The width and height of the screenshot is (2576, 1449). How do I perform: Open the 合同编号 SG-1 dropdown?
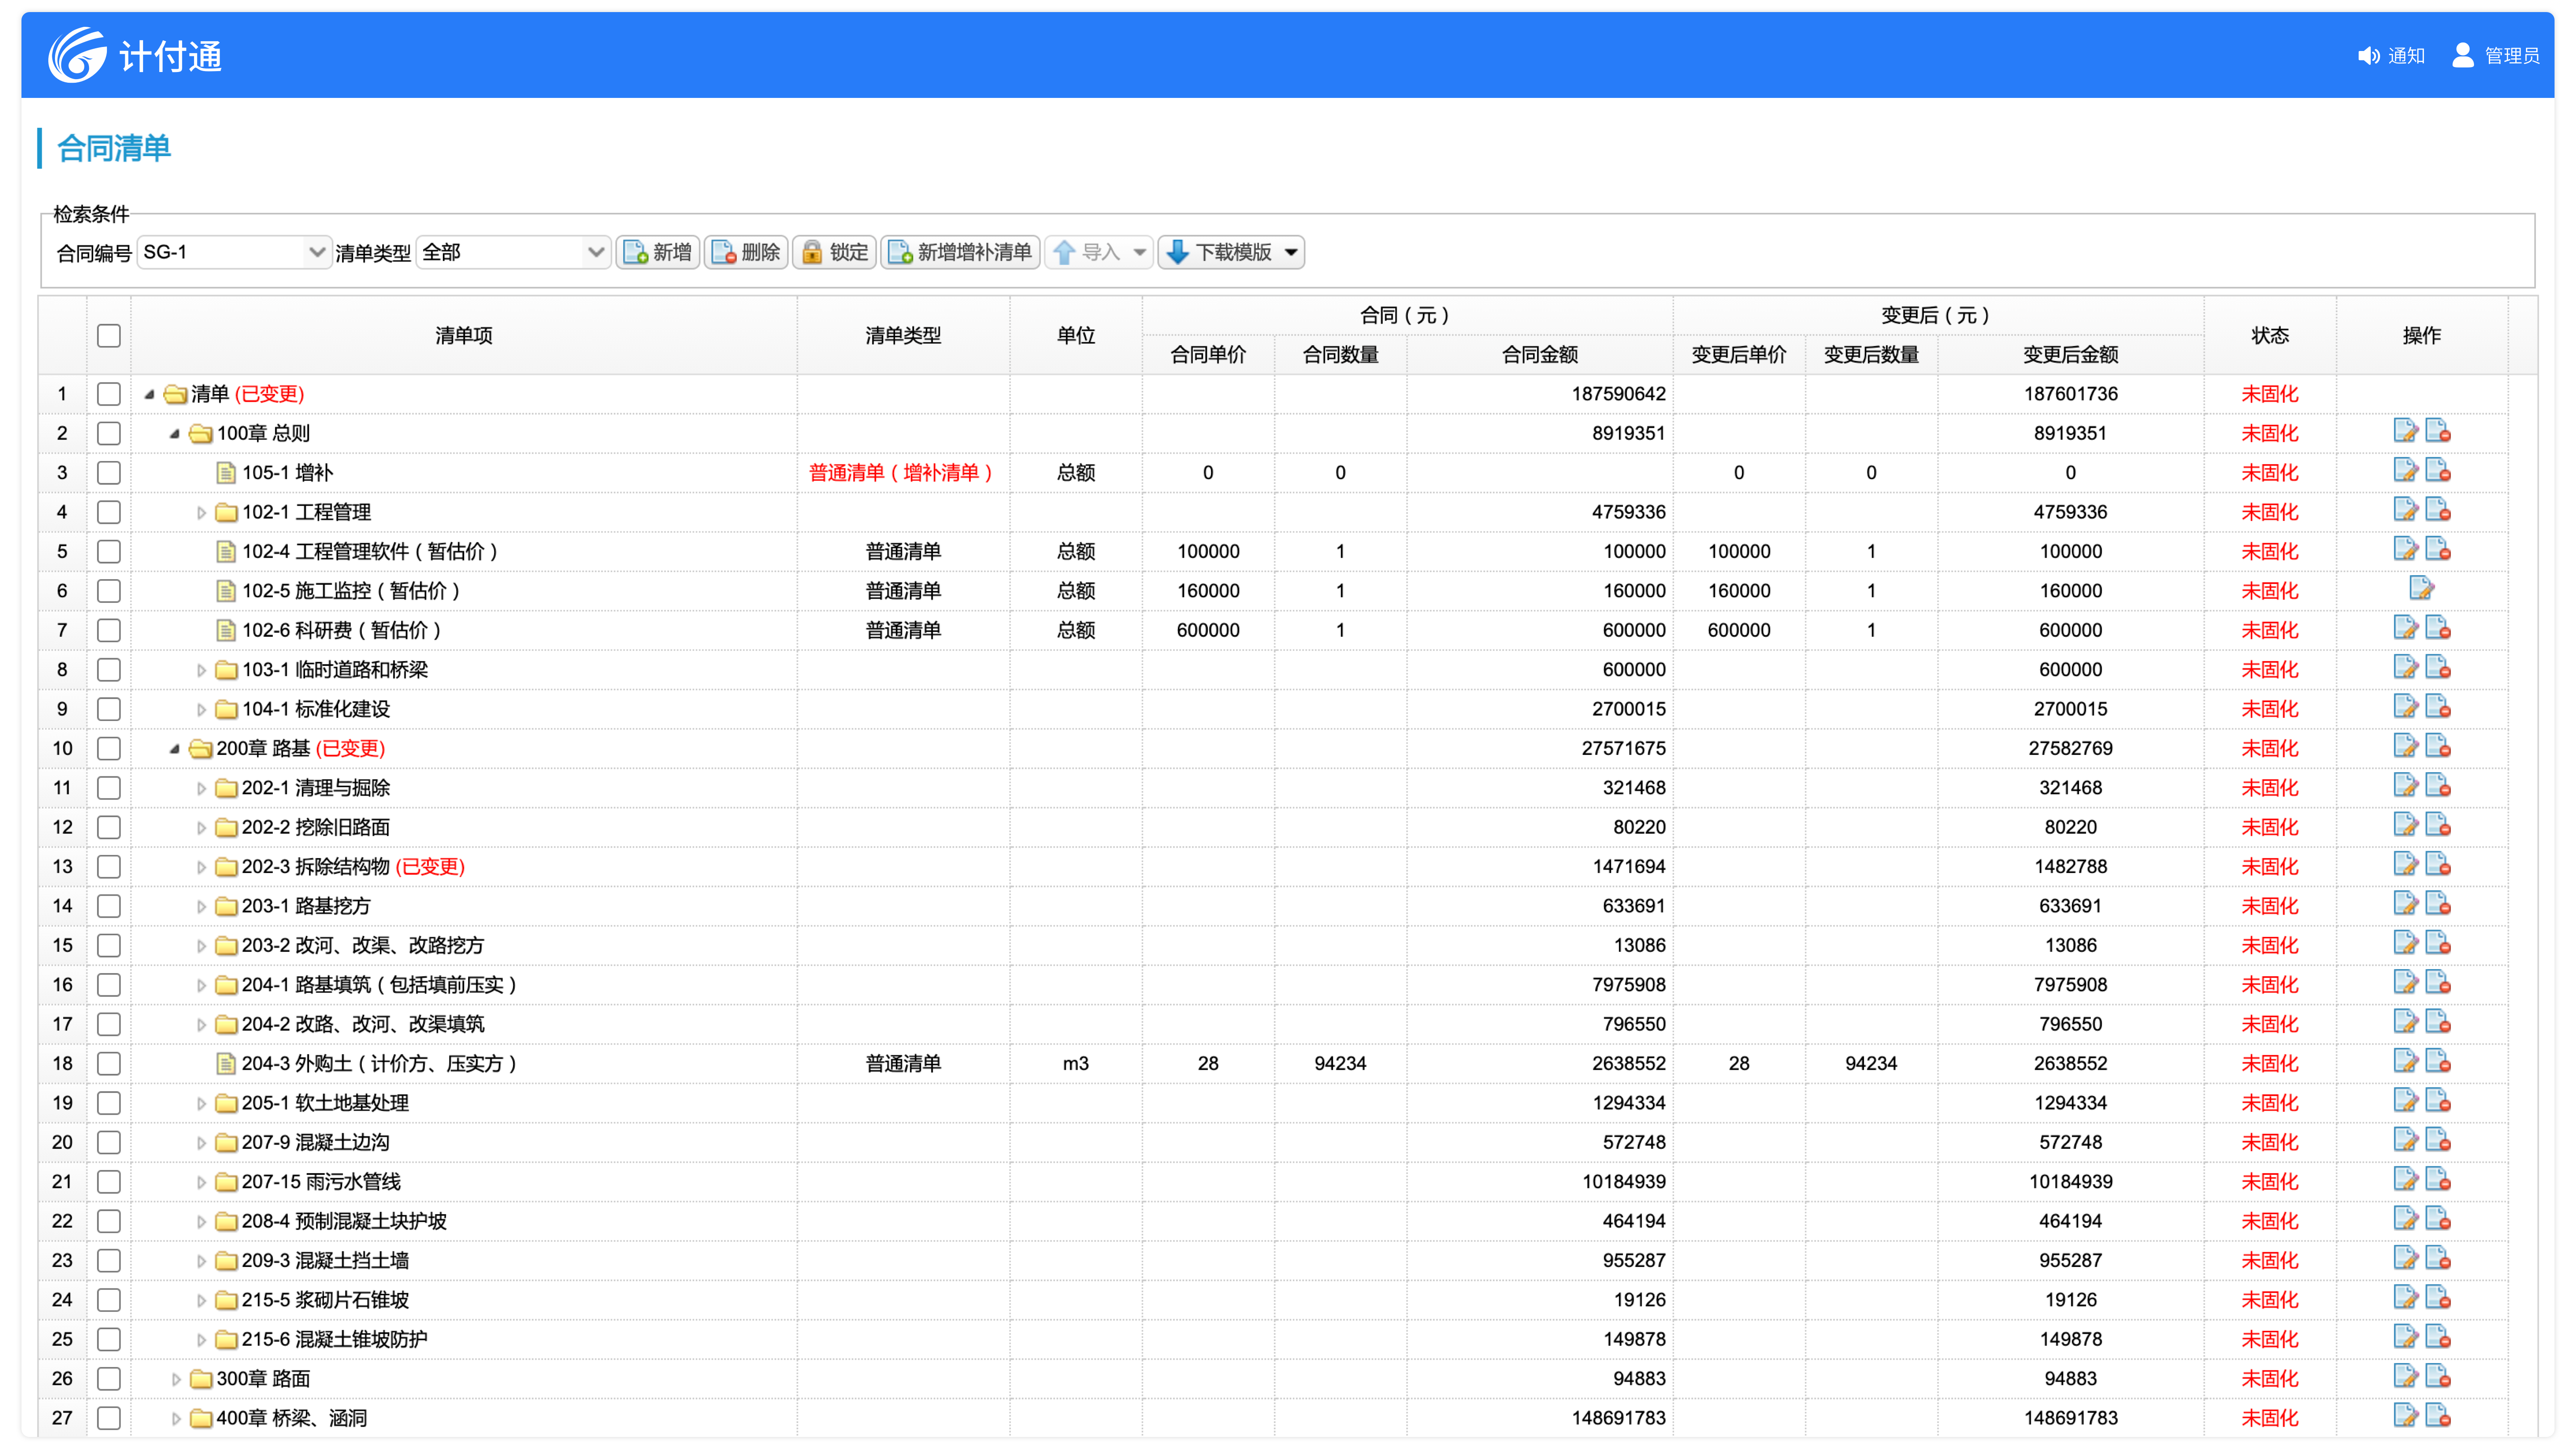click(x=316, y=252)
